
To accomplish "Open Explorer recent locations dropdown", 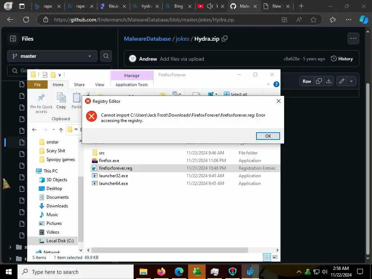I will (x=54, y=130).
